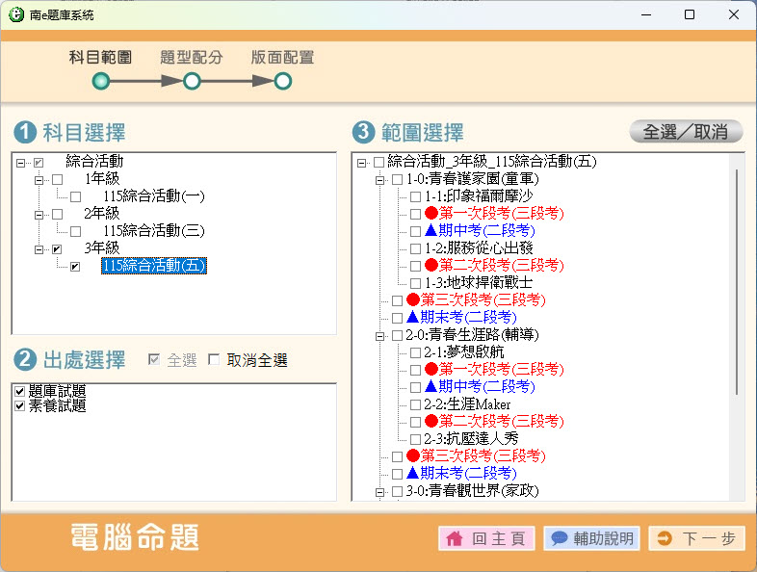Check the 115綜合活動(一) checkbox

[x=76, y=197]
